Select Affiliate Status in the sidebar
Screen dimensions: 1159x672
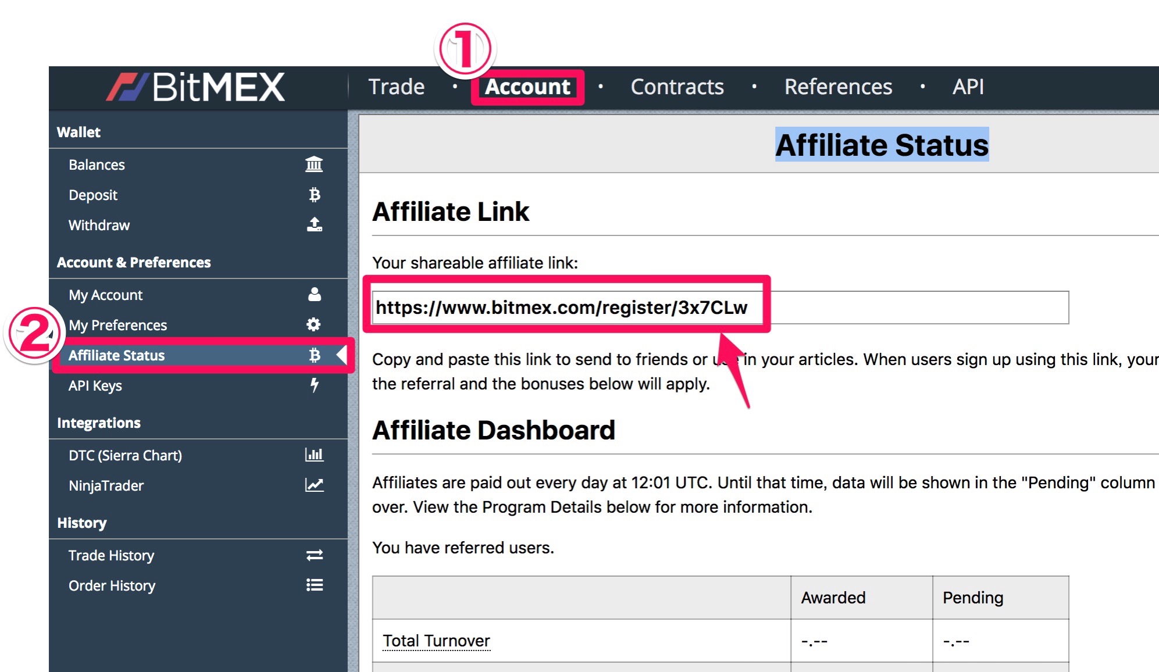pos(117,355)
